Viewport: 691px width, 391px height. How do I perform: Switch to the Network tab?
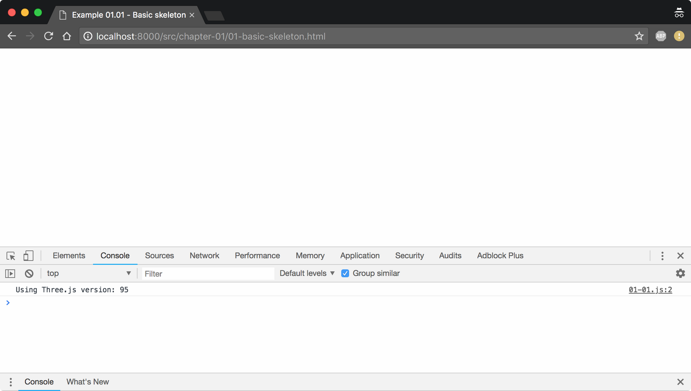(x=204, y=256)
